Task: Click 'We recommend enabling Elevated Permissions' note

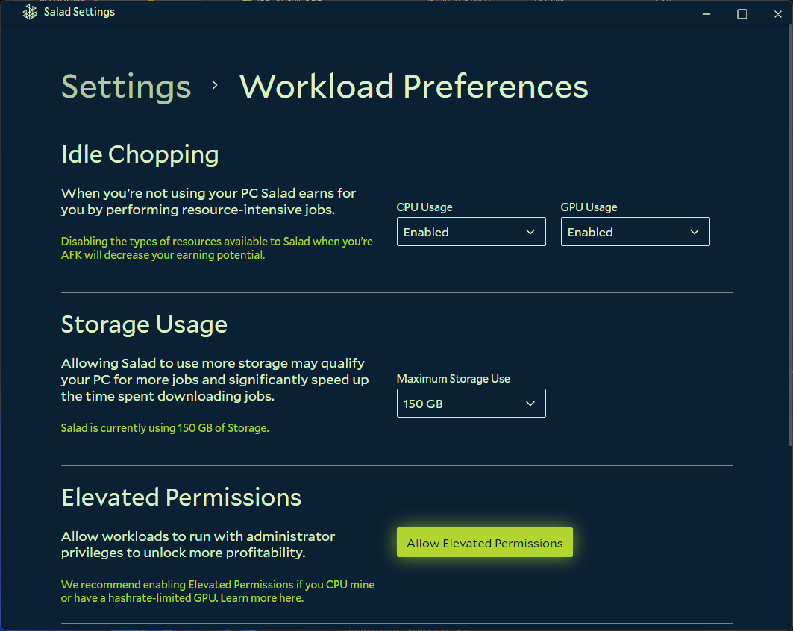Action: pos(218,591)
